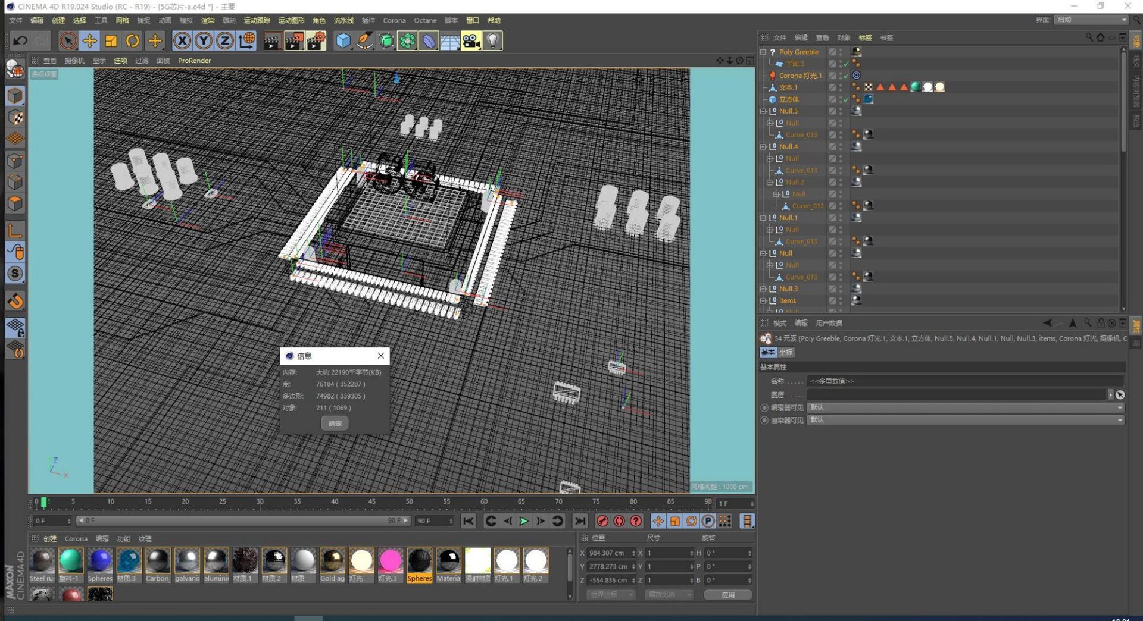Click the keyframe selection question-mark button
The image size is (1143, 621).
[x=636, y=521]
